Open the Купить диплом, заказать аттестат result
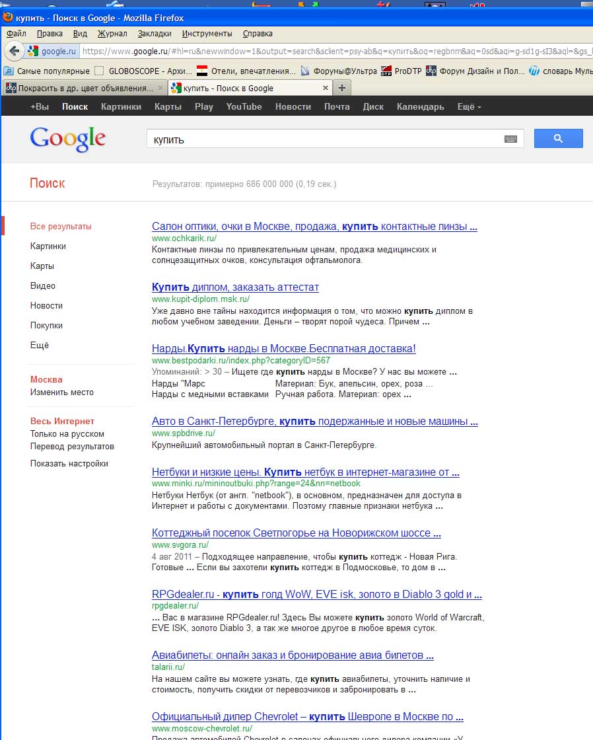Viewport: 593px width, 740px height. pos(235,287)
